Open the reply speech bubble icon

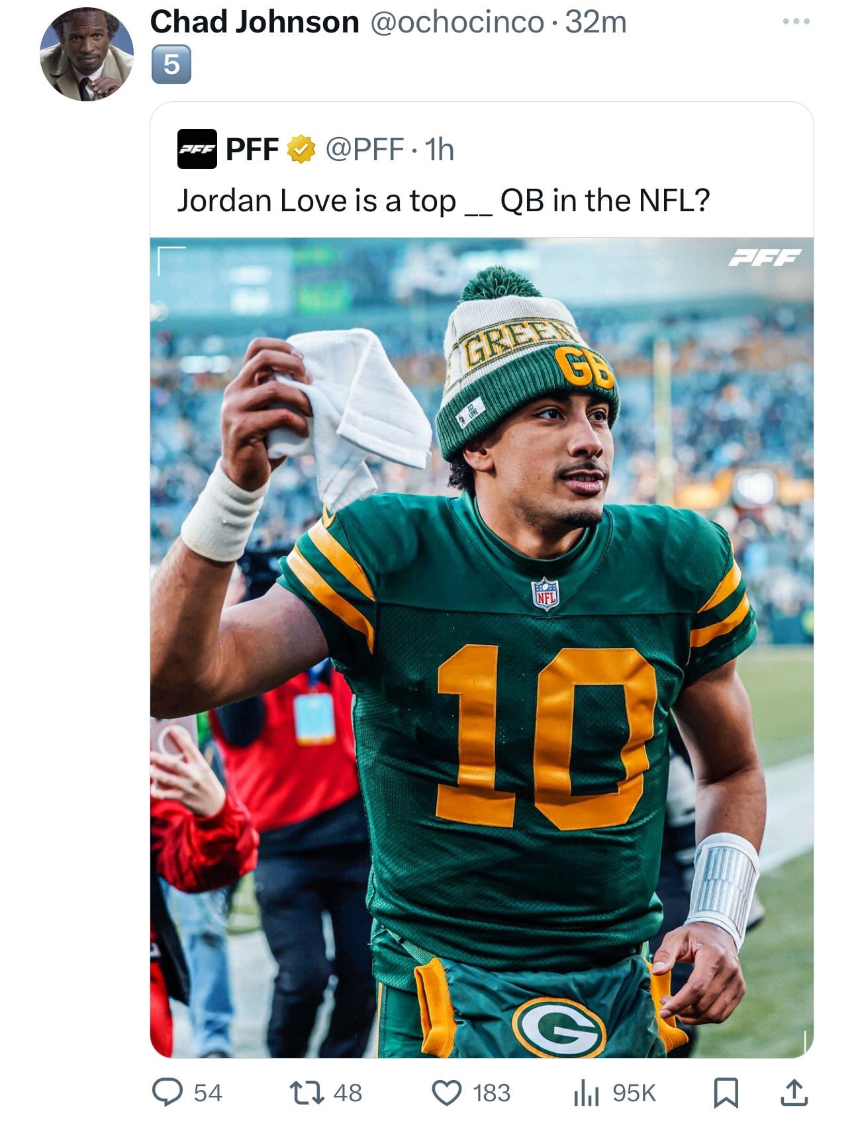167,1093
